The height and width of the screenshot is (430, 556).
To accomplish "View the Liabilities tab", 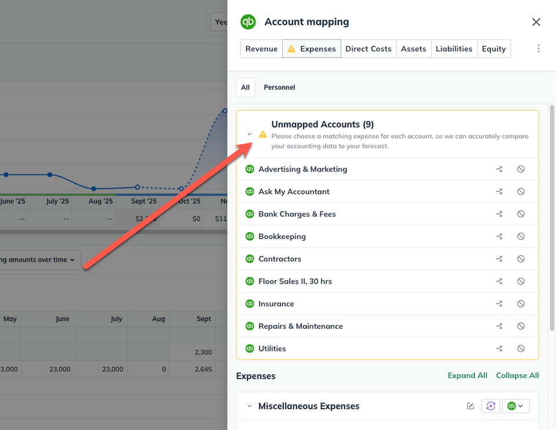I will tap(454, 49).
